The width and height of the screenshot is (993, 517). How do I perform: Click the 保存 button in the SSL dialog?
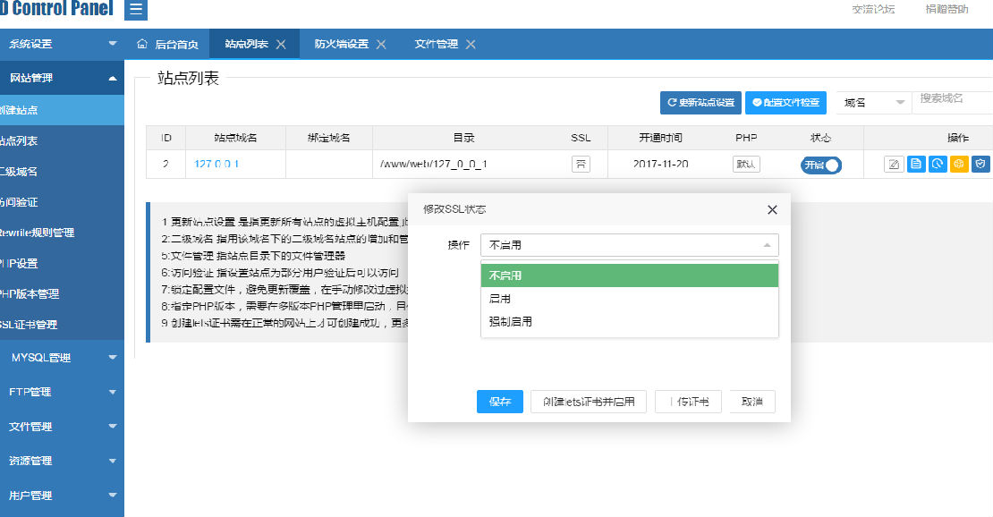[x=499, y=401]
